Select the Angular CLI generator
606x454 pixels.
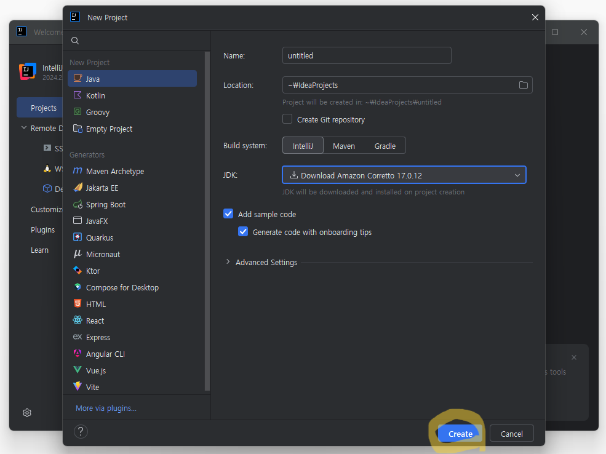[132, 354]
